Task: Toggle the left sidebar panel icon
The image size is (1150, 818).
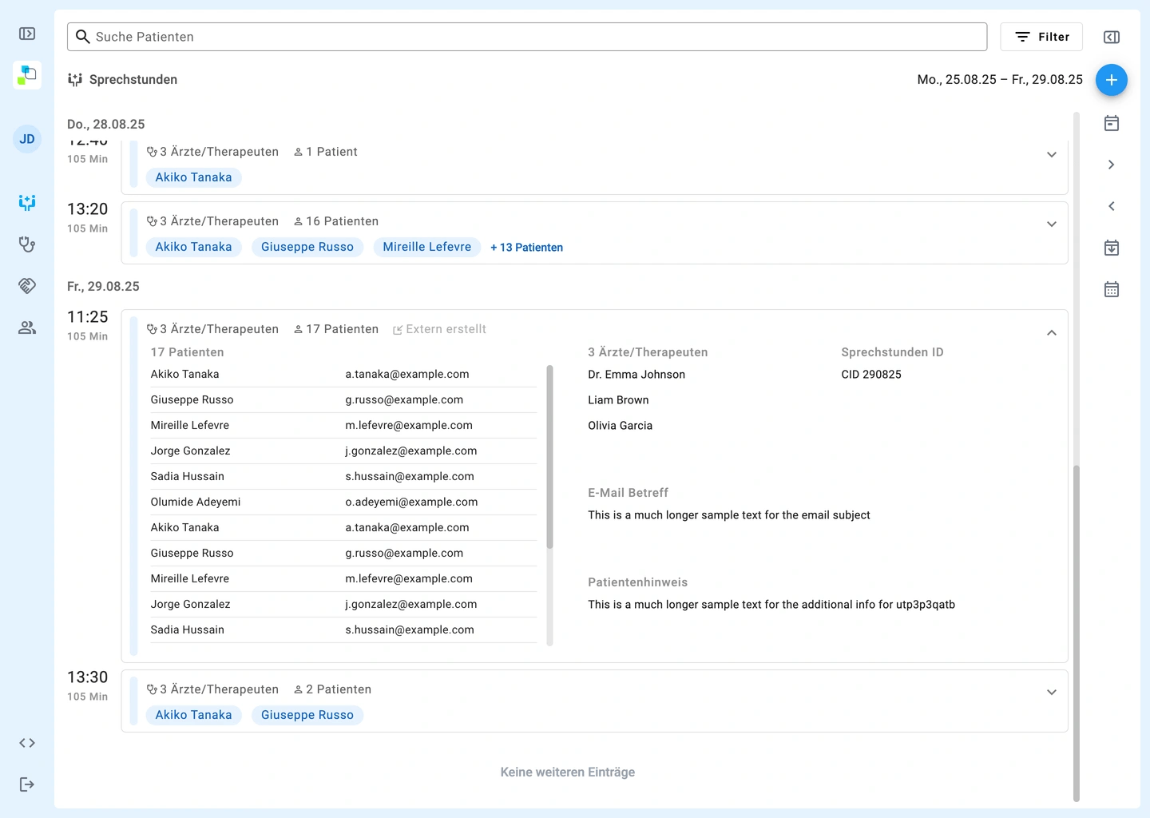Action: 27,34
